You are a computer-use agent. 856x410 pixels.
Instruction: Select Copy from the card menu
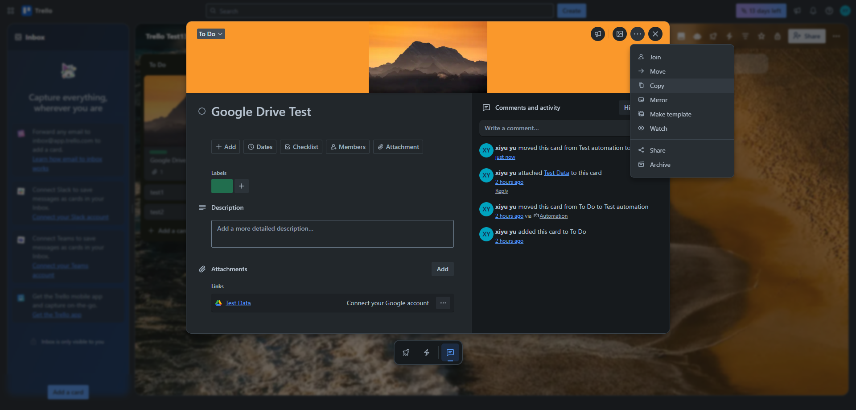(x=682, y=86)
